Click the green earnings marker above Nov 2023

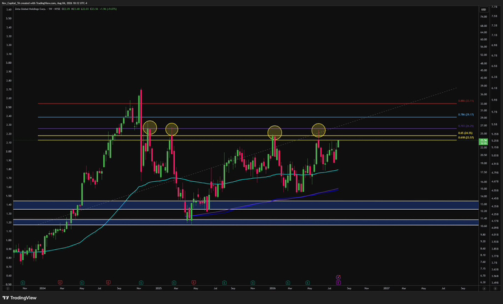tap(22, 283)
